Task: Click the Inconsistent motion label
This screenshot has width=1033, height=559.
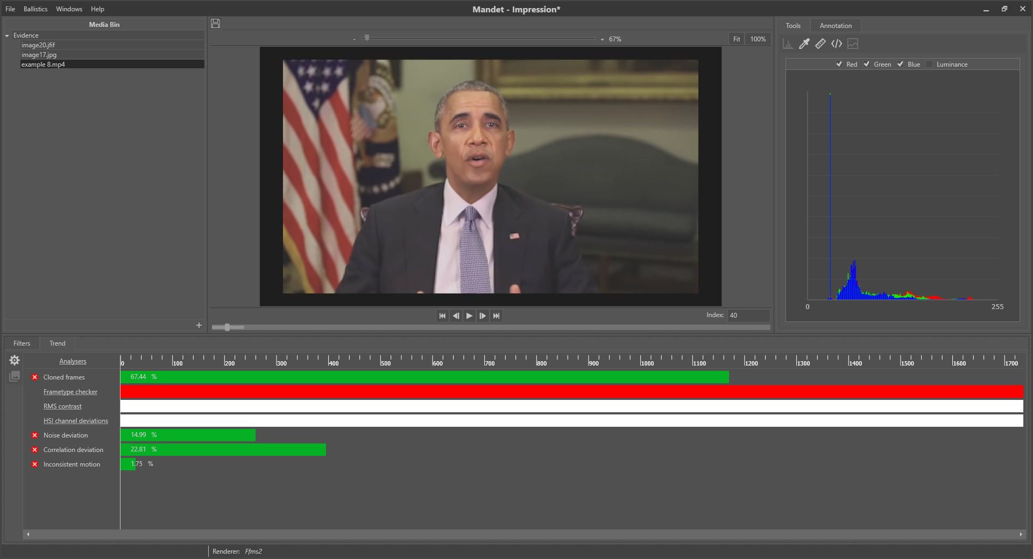Action: [x=72, y=464]
